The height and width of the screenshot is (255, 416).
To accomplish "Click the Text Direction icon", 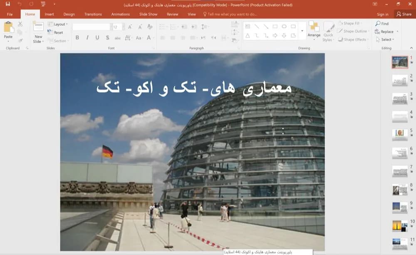I will (235, 24).
